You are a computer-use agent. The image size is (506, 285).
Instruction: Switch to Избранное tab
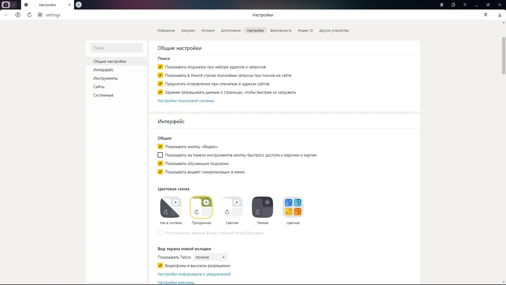click(166, 30)
